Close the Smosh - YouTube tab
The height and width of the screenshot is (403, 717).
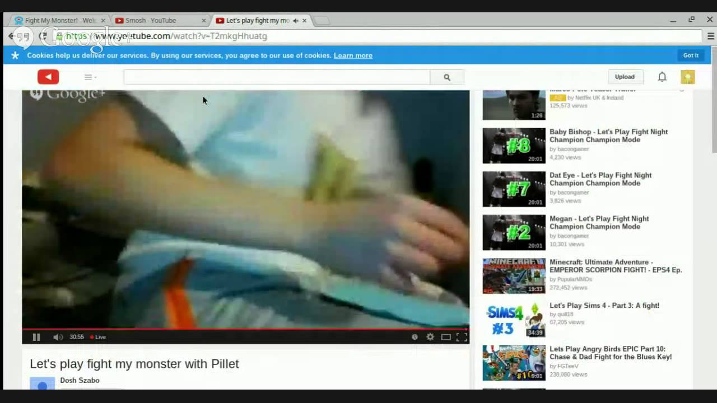tap(203, 21)
